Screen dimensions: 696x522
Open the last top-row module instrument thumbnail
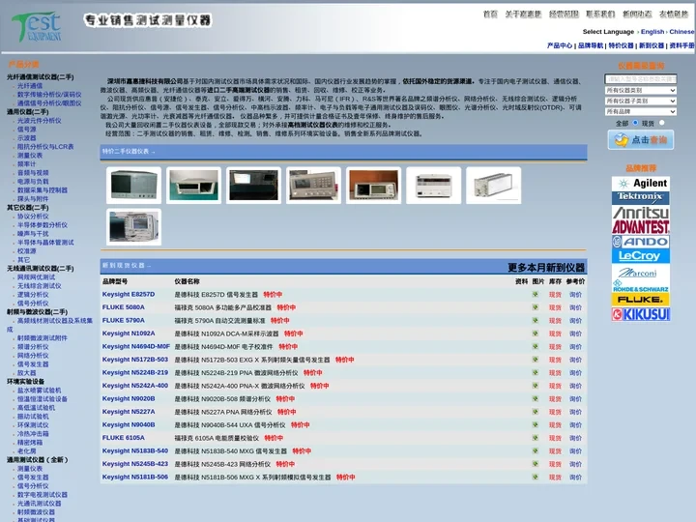click(x=493, y=185)
